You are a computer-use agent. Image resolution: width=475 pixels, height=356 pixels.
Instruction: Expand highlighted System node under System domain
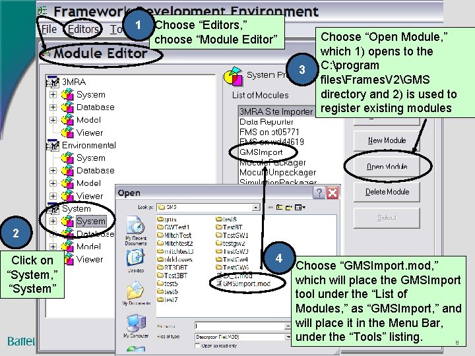tap(53, 222)
